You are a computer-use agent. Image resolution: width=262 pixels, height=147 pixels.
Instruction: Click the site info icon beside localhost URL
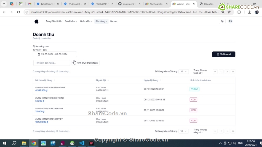click(27, 12)
